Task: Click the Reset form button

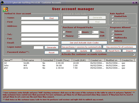Action: [x=114, y=51]
